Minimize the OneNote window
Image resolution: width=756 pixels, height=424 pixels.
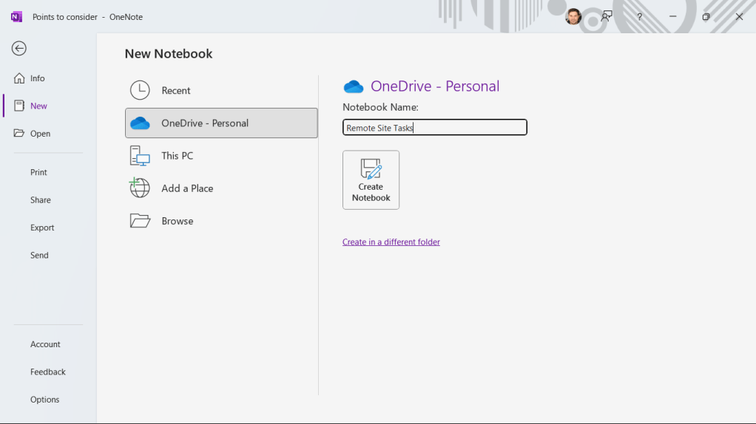[672, 16]
